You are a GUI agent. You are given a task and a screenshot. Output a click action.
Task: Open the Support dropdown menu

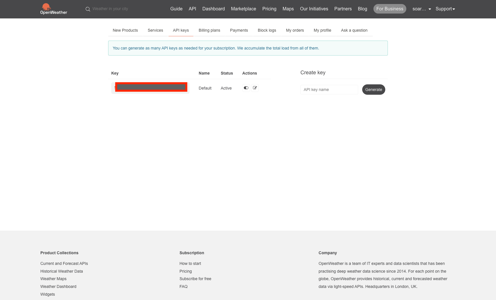click(x=445, y=9)
